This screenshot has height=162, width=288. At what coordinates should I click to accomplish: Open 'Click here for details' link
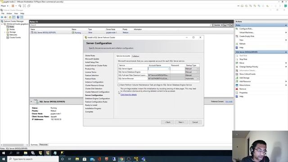click(129, 95)
